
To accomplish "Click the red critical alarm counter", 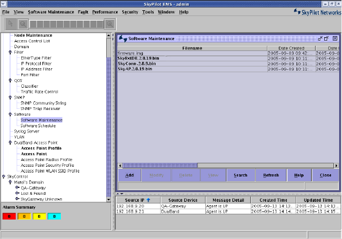I will [9, 216].
